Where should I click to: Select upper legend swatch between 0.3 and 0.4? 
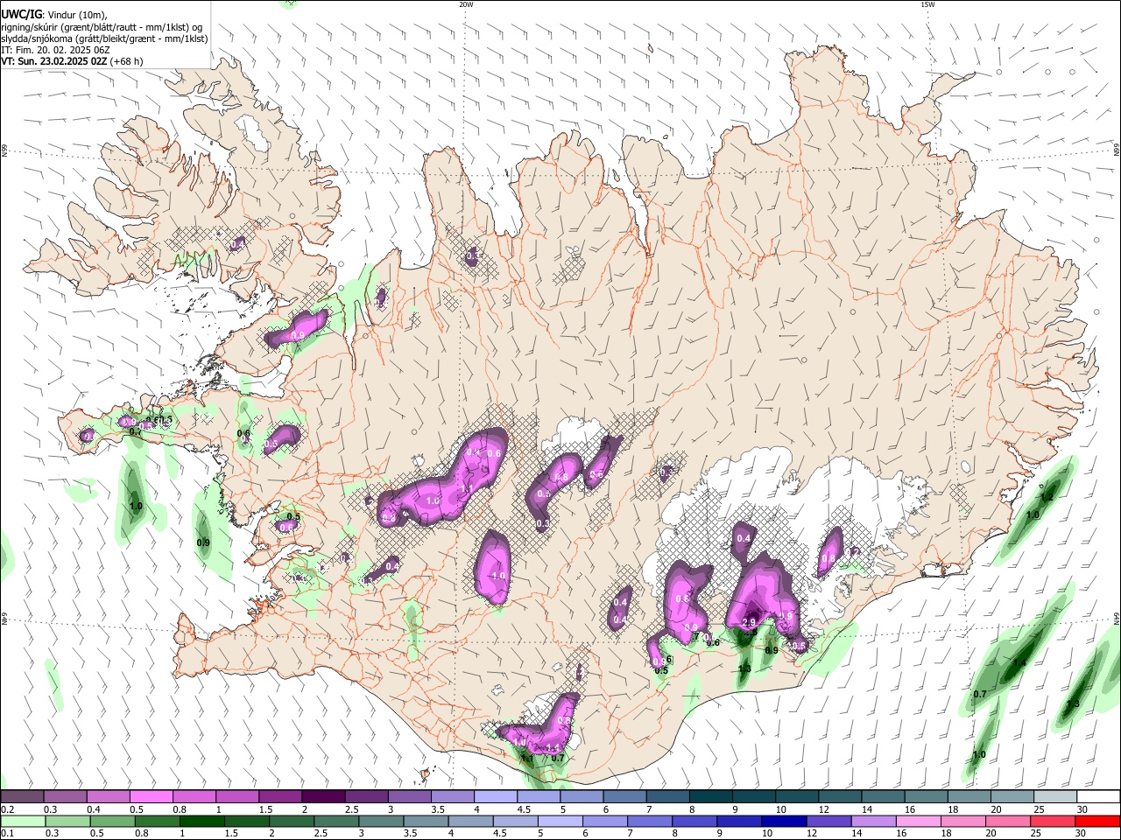pos(66,796)
